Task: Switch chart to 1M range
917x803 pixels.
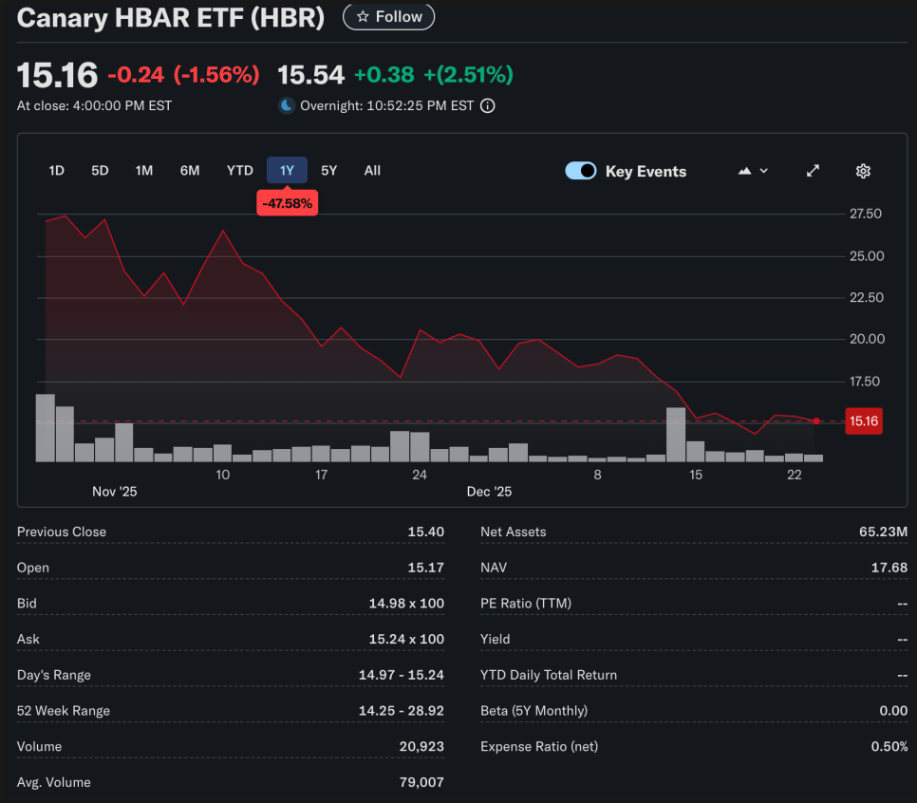Action: click(144, 171)
